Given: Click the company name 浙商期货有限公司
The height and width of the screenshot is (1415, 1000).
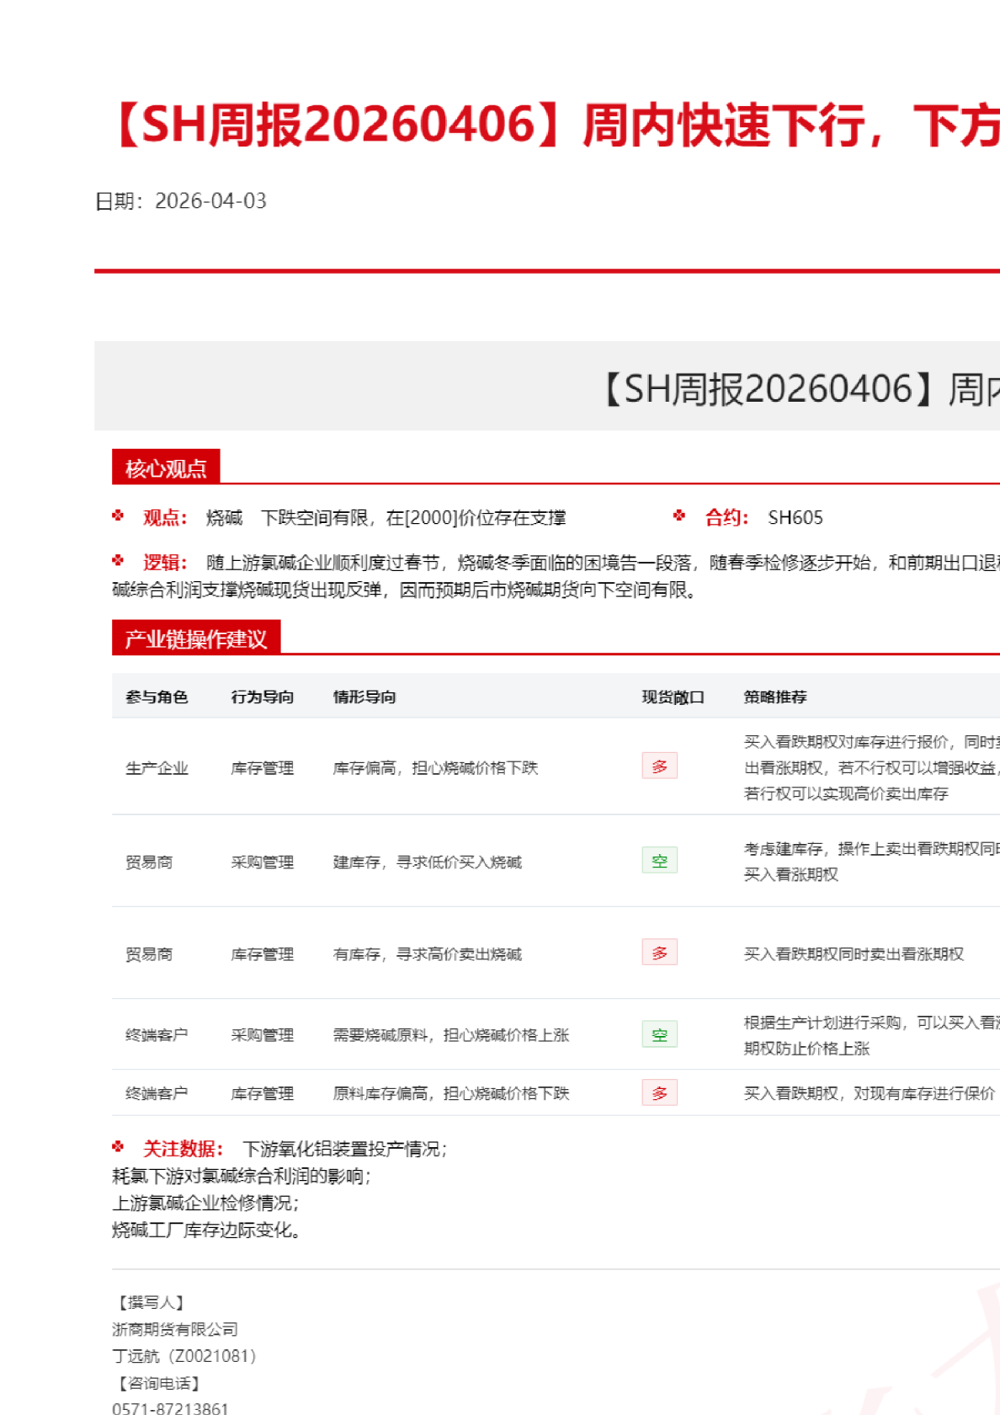Looking at the screenshot, I should 175,1330.
